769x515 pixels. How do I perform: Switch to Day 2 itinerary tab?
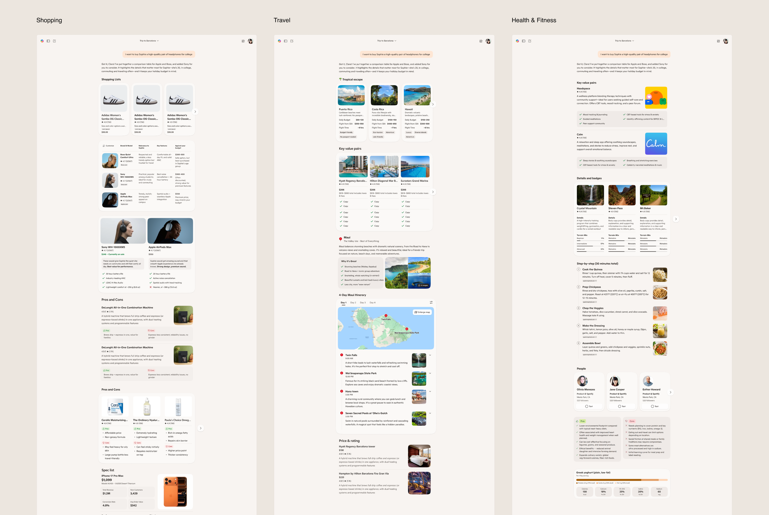click(x=353, y=303)
